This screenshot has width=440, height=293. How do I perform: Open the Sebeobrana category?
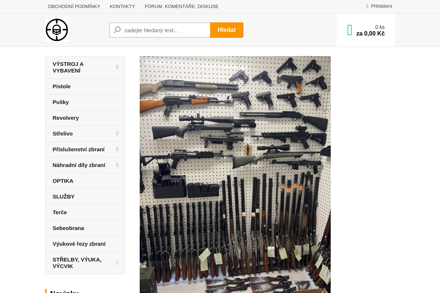pyautogui.click(x=68, y=228)
